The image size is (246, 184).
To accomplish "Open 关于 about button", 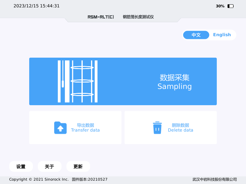I will coord(50,167).
